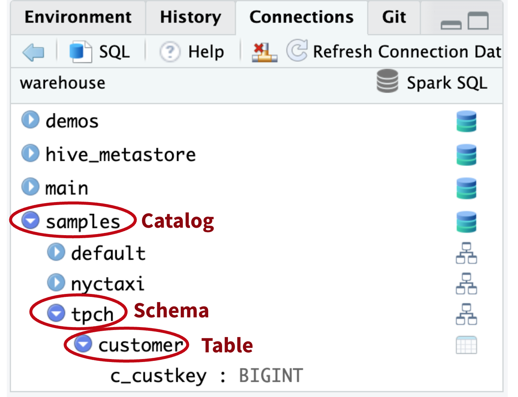
Task: Click the Help question mark icon
Action: pos(170,52)
